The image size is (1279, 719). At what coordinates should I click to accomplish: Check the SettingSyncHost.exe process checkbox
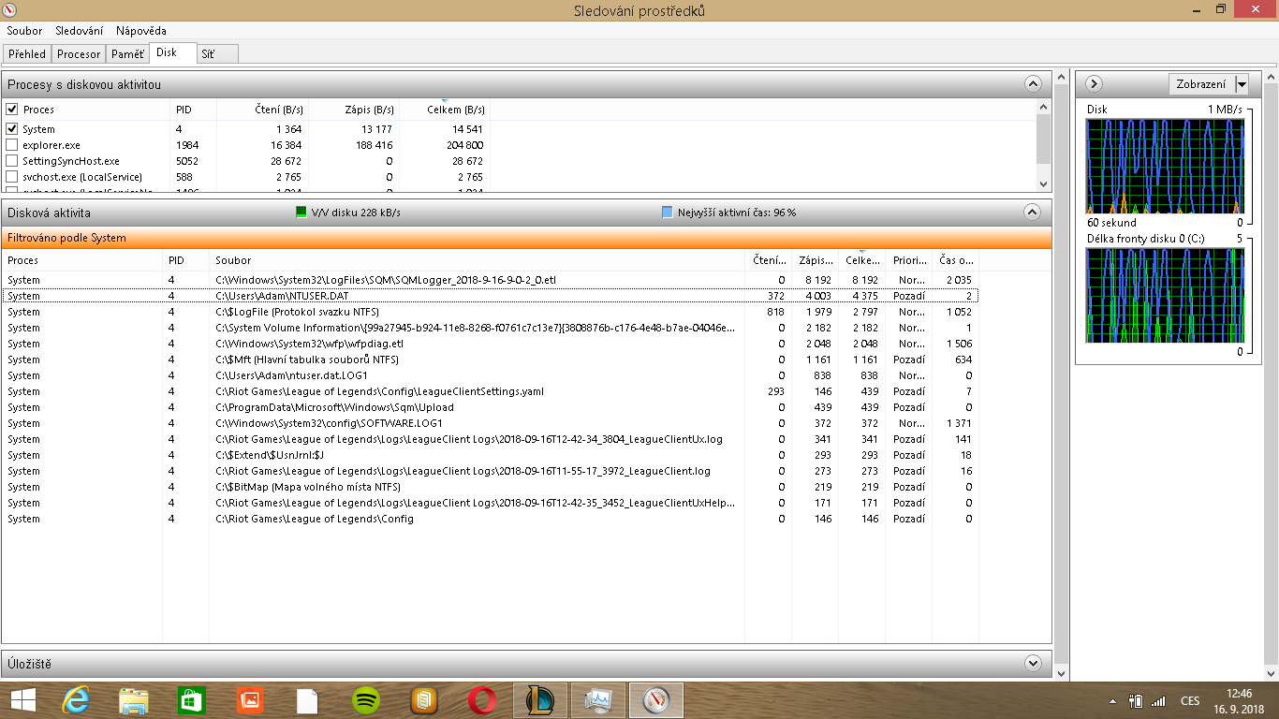tap(12, 161)
